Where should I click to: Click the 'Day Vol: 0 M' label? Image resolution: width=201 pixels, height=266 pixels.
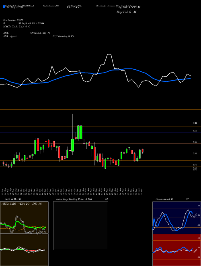point(126,12)
